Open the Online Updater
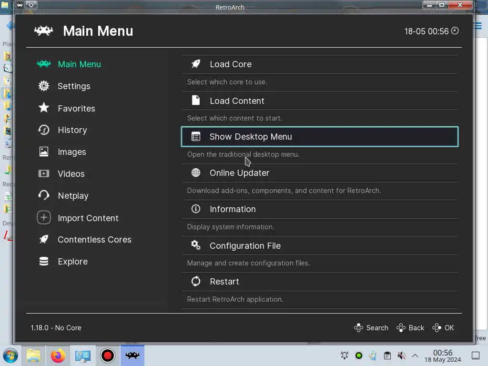488x366 pixels. (x=320, y=173)
